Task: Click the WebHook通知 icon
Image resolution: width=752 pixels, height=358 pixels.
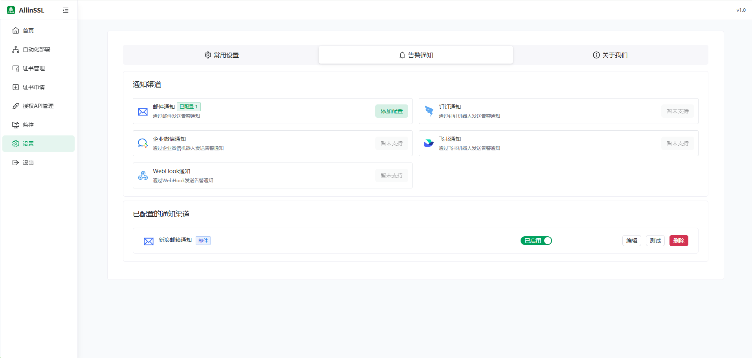Action: pyautogui.click(x=143, y=175)
